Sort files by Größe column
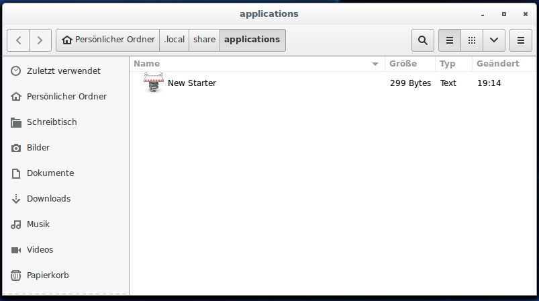539x301 pixels. (403, 64)
